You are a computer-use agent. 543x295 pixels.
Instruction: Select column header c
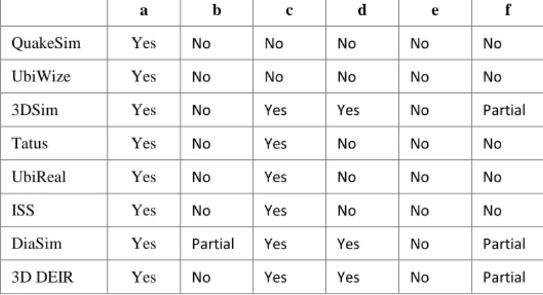pyautogui.click(x=290, y=11)
